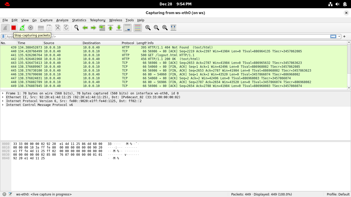Jump to the last packet
The height and width of the screenshot is (197, 351).
119,28
